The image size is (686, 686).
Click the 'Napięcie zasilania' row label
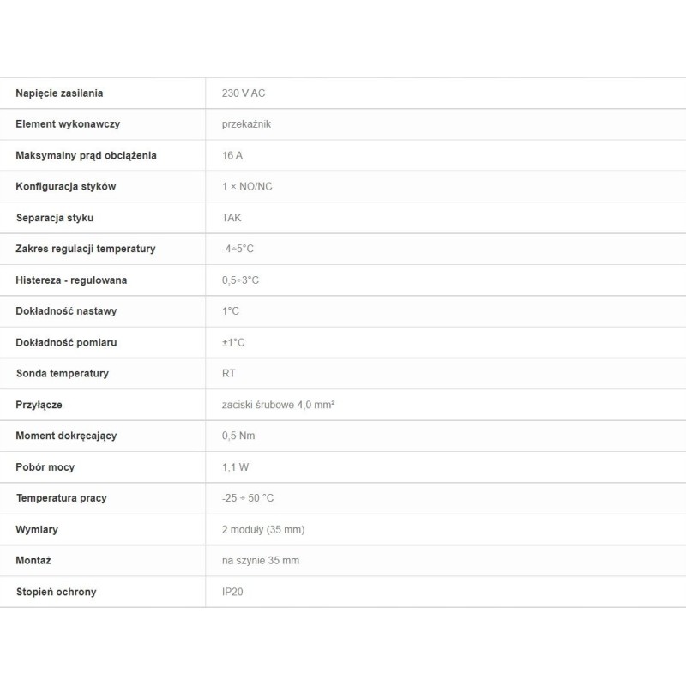59,93
